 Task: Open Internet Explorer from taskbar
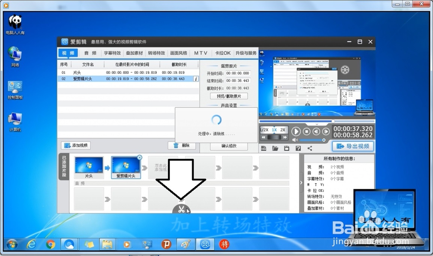[x=31, y=244]
